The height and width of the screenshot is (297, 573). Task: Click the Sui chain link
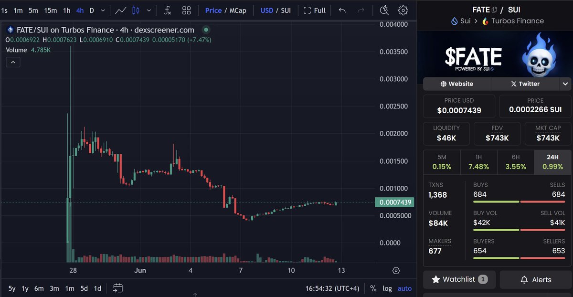(461, 21)
